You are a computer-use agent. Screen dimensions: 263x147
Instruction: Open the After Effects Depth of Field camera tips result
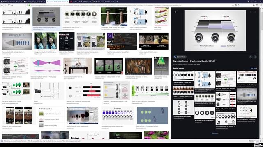tap(122, 41)
